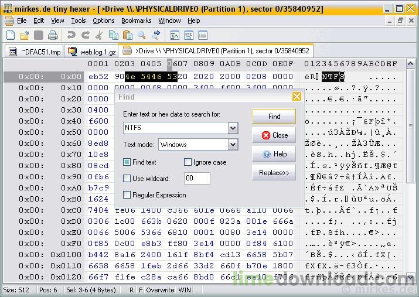
Task: Click the Goto arrow toolbar icon
Action: 157,36
